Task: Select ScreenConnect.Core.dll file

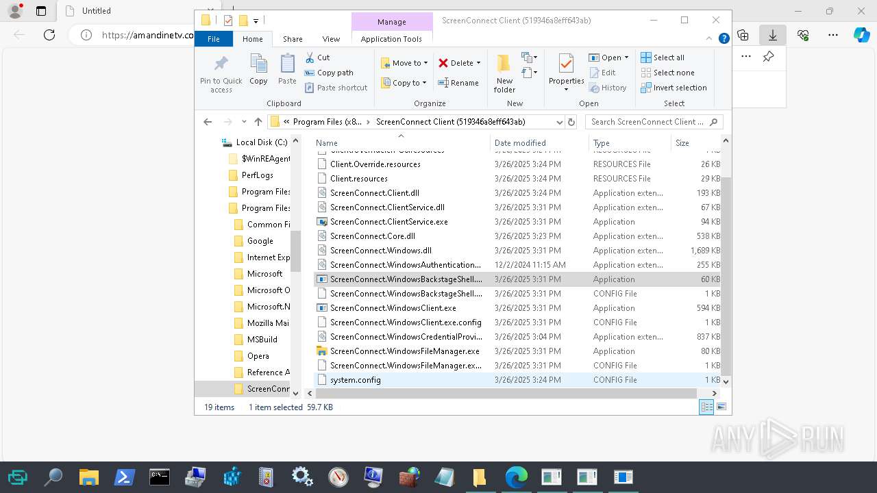Action: [x=372, y=236]
